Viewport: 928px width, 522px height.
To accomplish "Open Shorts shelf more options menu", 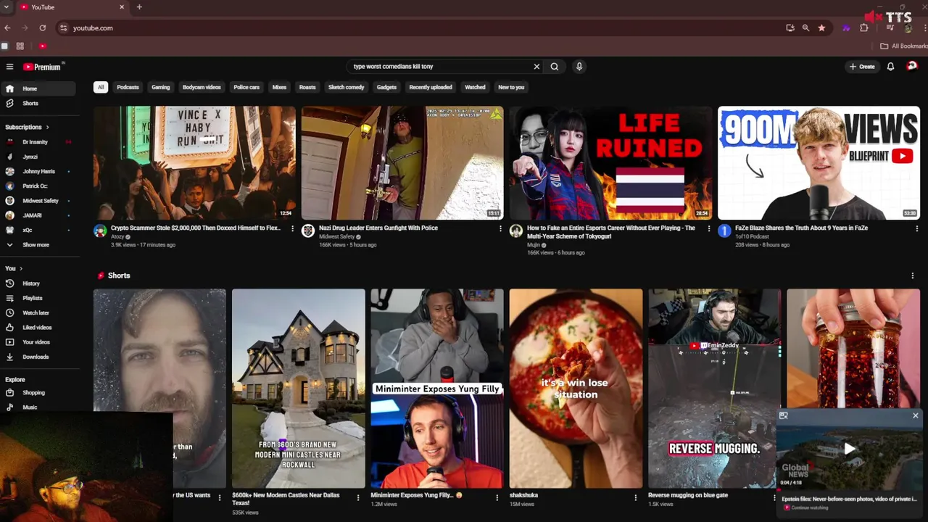I will 912,275.
